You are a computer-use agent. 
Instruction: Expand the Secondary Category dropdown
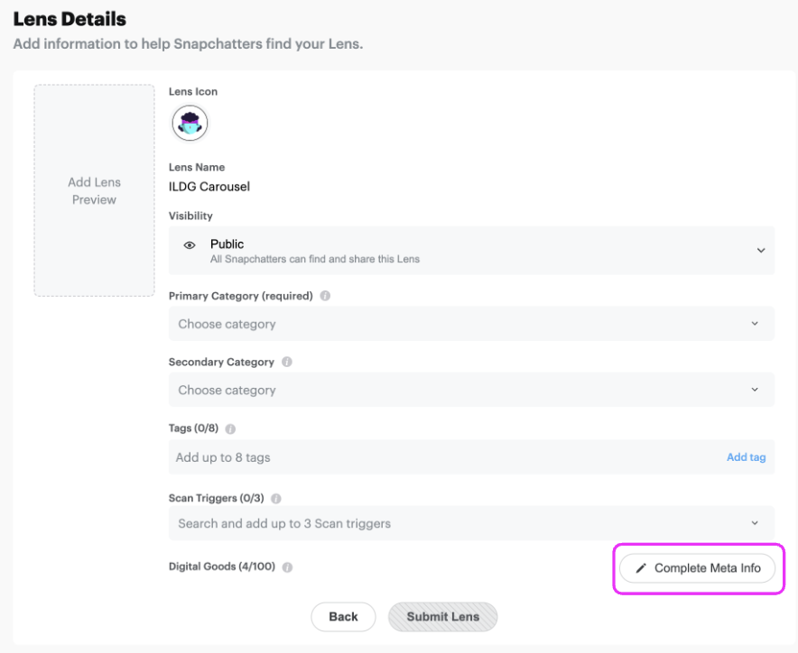coord(471,391)
